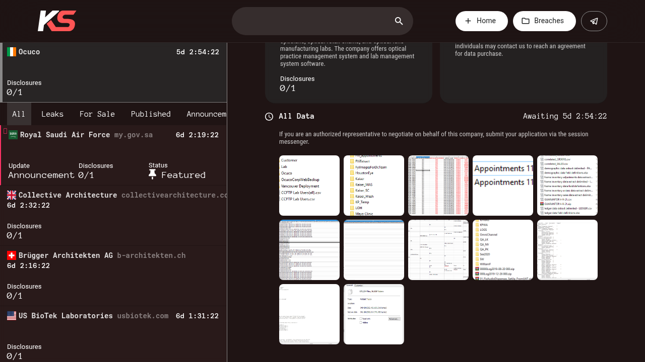Click the plus icon on Home button
The image size is (645, 362).
point(468,21)
